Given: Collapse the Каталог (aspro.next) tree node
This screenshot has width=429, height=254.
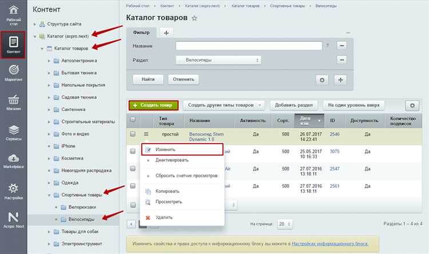Looking at the screenshot, I should click(35, 36).
